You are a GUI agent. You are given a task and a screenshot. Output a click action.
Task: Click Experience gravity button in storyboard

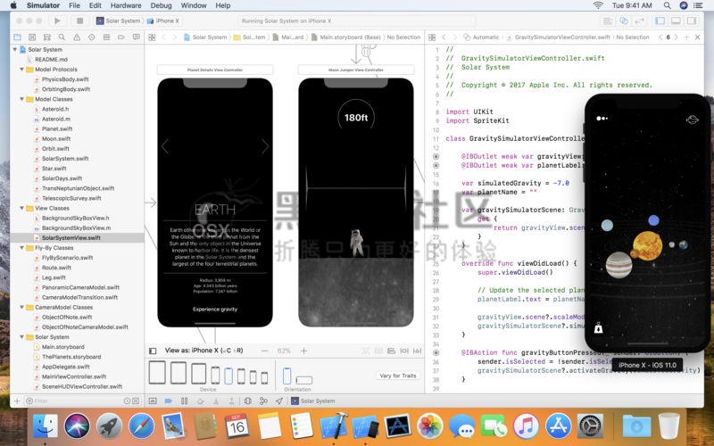tap(215, 310)
